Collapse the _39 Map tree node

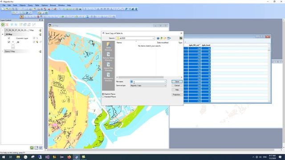(3, 34)
